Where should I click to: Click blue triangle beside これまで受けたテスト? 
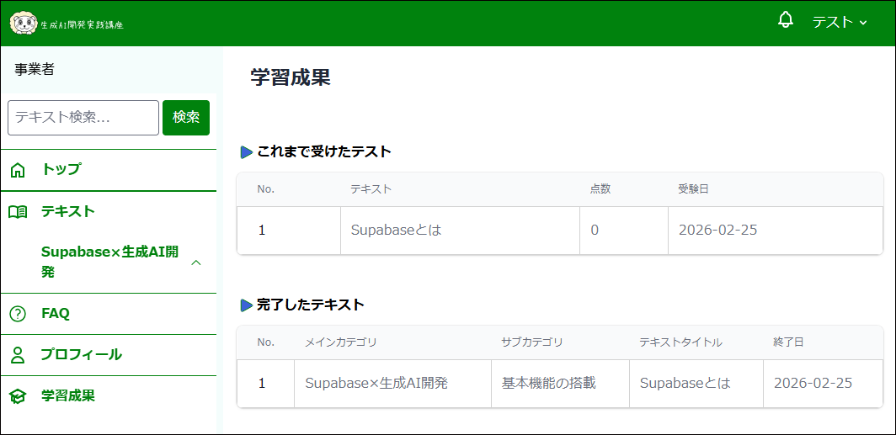tap(247, 152)
